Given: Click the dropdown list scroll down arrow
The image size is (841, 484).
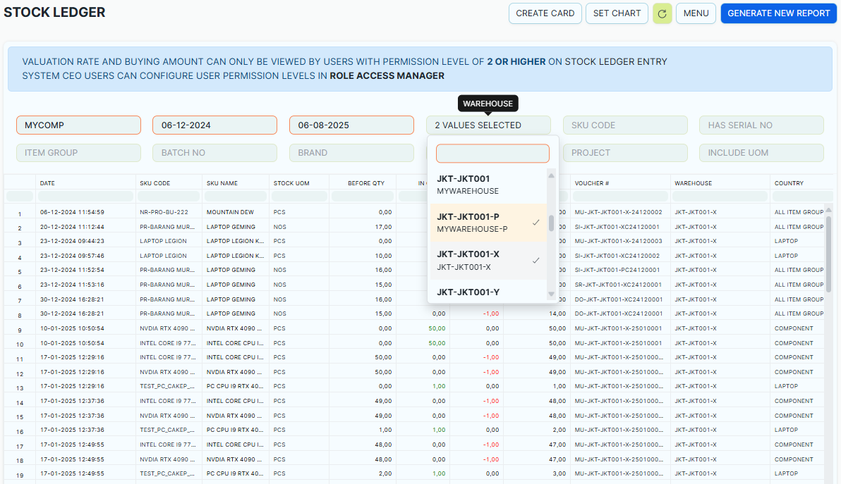Looking at the screenshot, I should 551,294.
